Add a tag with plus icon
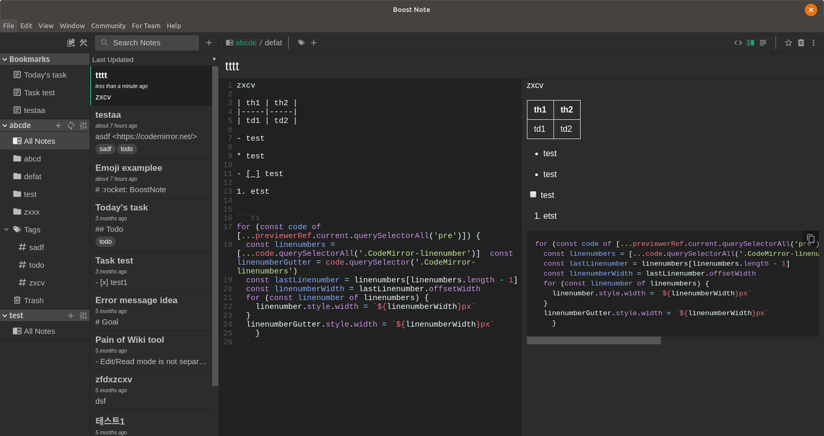Viewport: 824px width, 436px height. (x=314, y=43)
